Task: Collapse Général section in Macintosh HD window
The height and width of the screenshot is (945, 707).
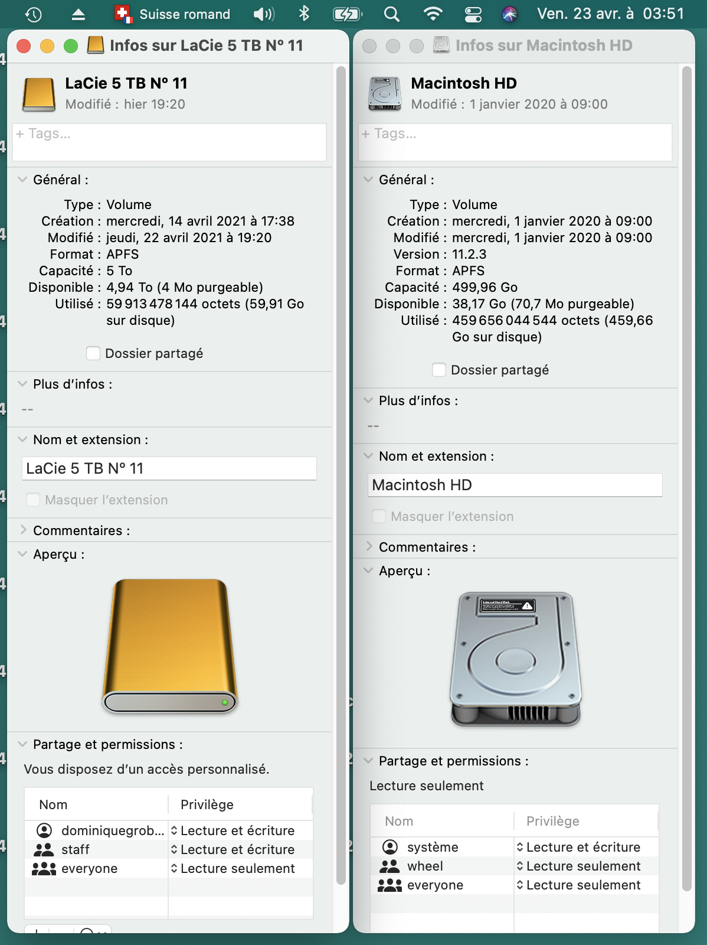Action: [x=368, y=180]
